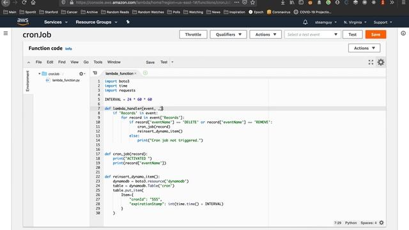The height and width of the screenshot is (230, 409).
Task: Click the lambda_function.py file icon
Action: tap(48, 80)
